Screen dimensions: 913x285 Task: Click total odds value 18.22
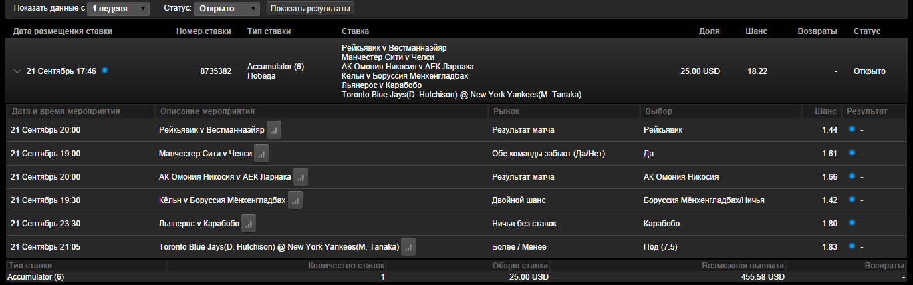pyautogui.click(x=757, y=71)
